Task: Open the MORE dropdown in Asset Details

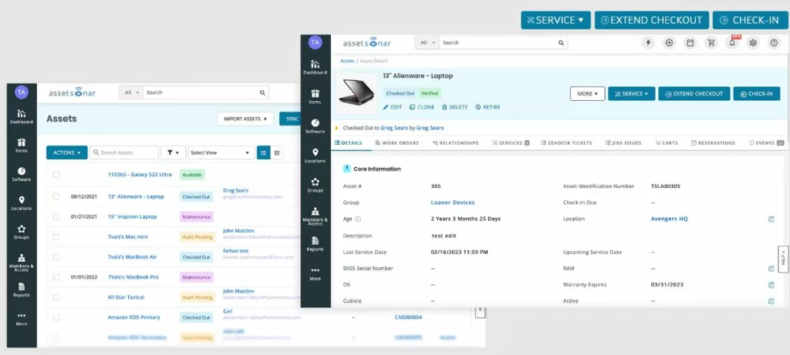Action: coord(587,93)
